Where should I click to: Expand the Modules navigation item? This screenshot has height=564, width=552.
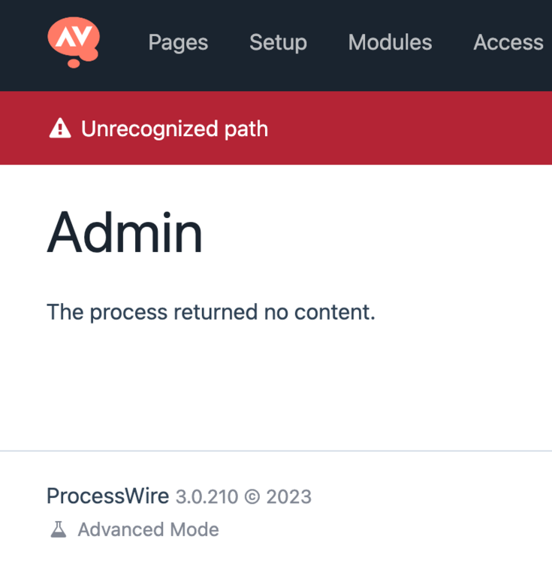[x=390, y=42]
